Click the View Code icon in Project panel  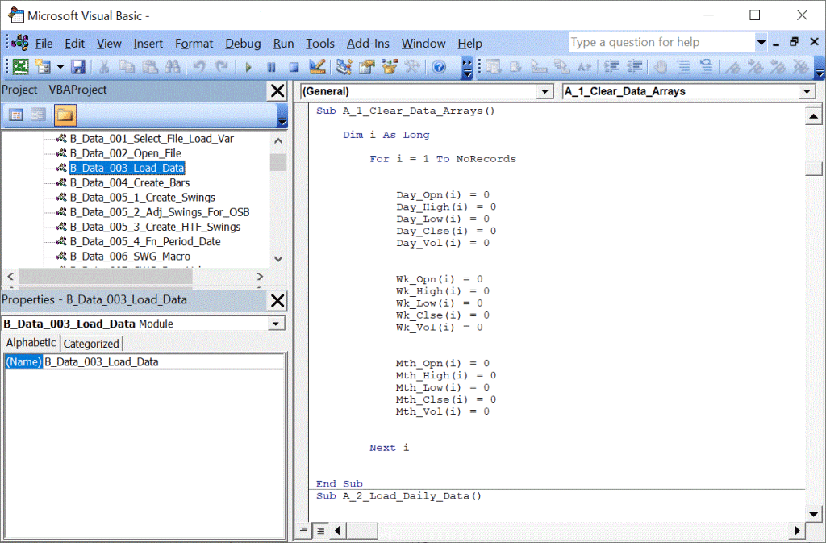tap(16, 115)
